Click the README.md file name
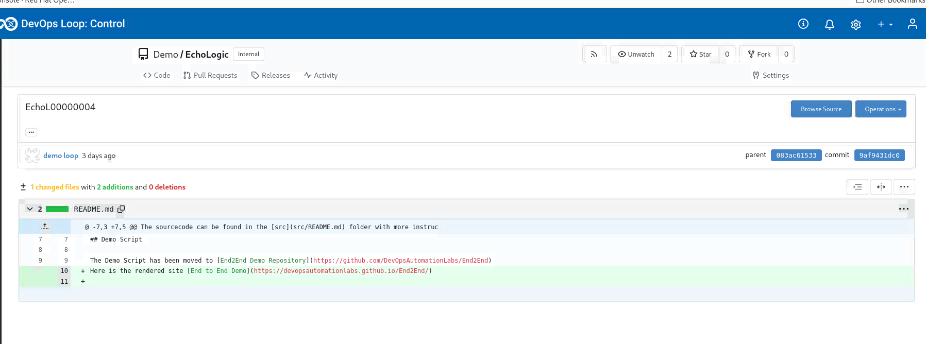Screen dimensions: 926x344 (x=94, y=209)
